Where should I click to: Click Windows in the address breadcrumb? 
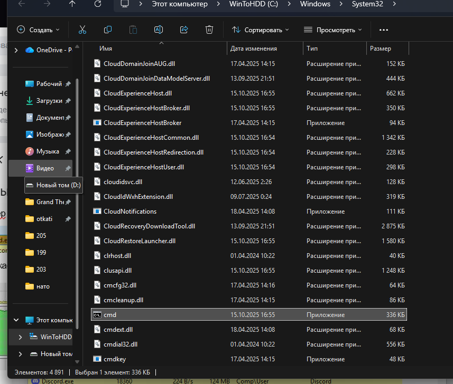[315, 4]
